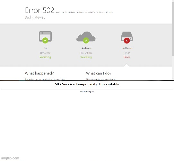Image resolution: width=174 pixels, height=161 pixels.
Task: Click the Ray ID and timestamp text
Action: (84, 12)
